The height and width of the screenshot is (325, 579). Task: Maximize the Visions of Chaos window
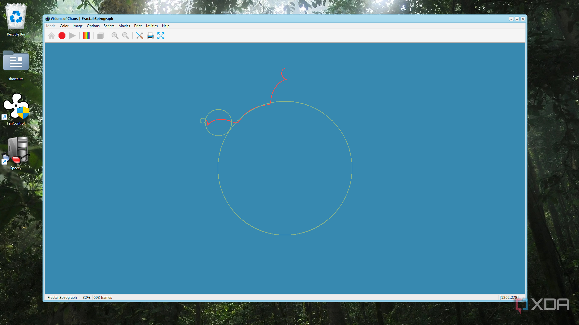click(517, 19)
